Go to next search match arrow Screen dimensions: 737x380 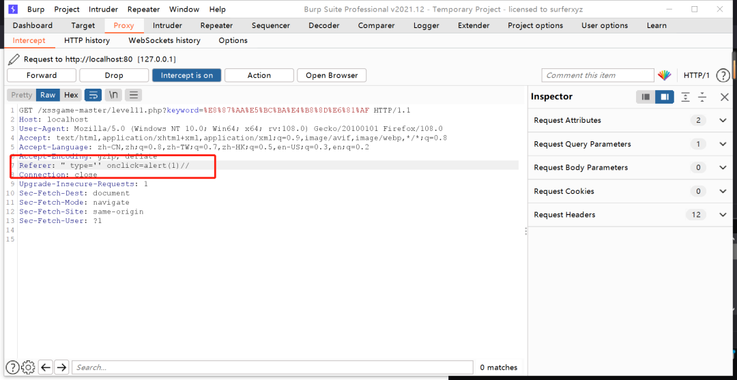[61, 367]
